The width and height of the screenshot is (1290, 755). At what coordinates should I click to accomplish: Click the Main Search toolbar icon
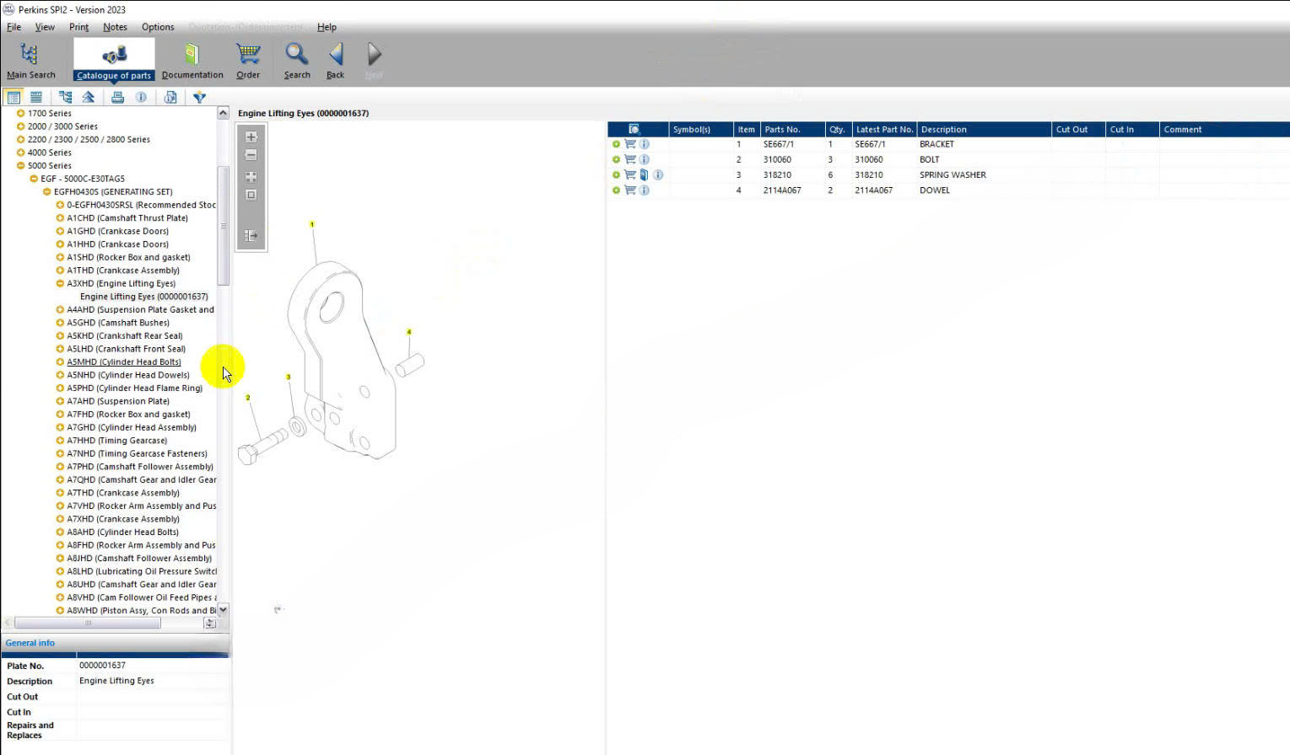pyautogui.click(x=30, y=60)
